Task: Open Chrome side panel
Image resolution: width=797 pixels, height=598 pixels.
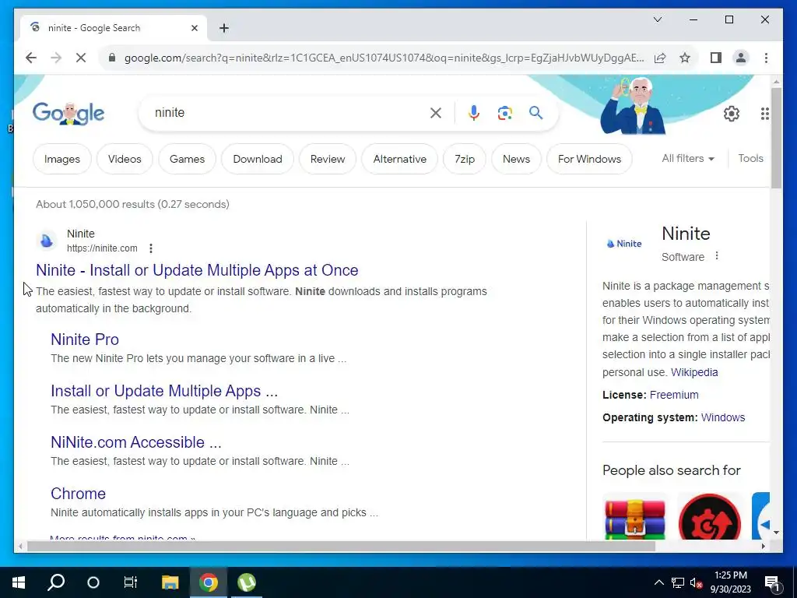Action: (716, 58)
